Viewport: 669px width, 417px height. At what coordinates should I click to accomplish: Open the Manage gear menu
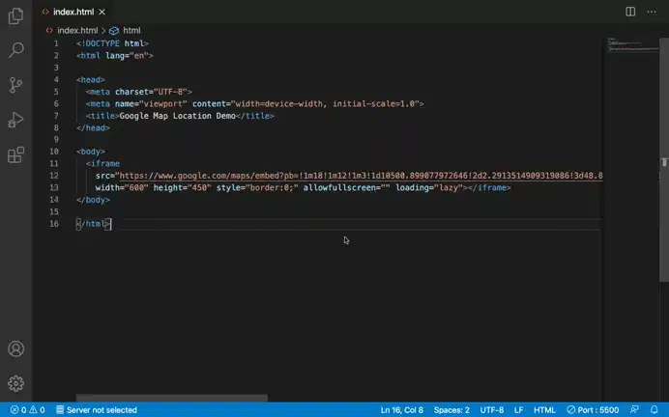pos(15,383)
